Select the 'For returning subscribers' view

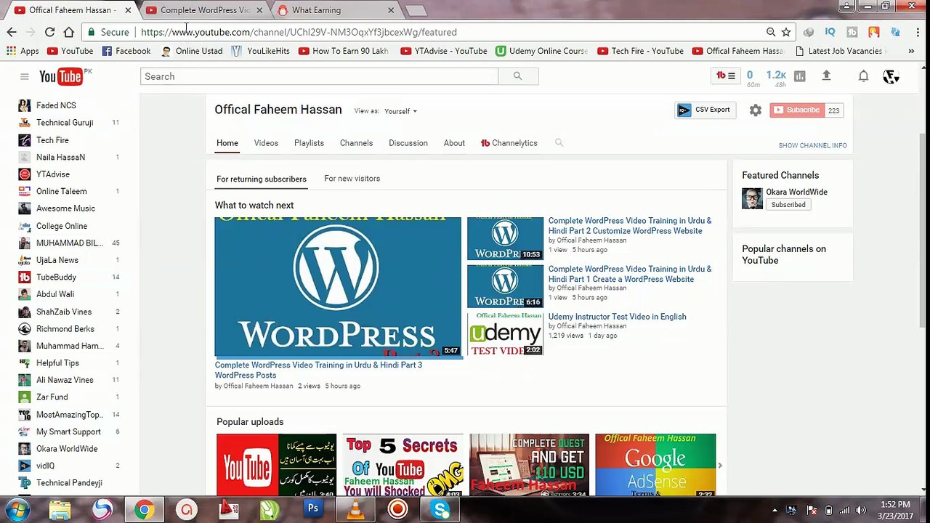pyautogui.click(x=262, y=179)
